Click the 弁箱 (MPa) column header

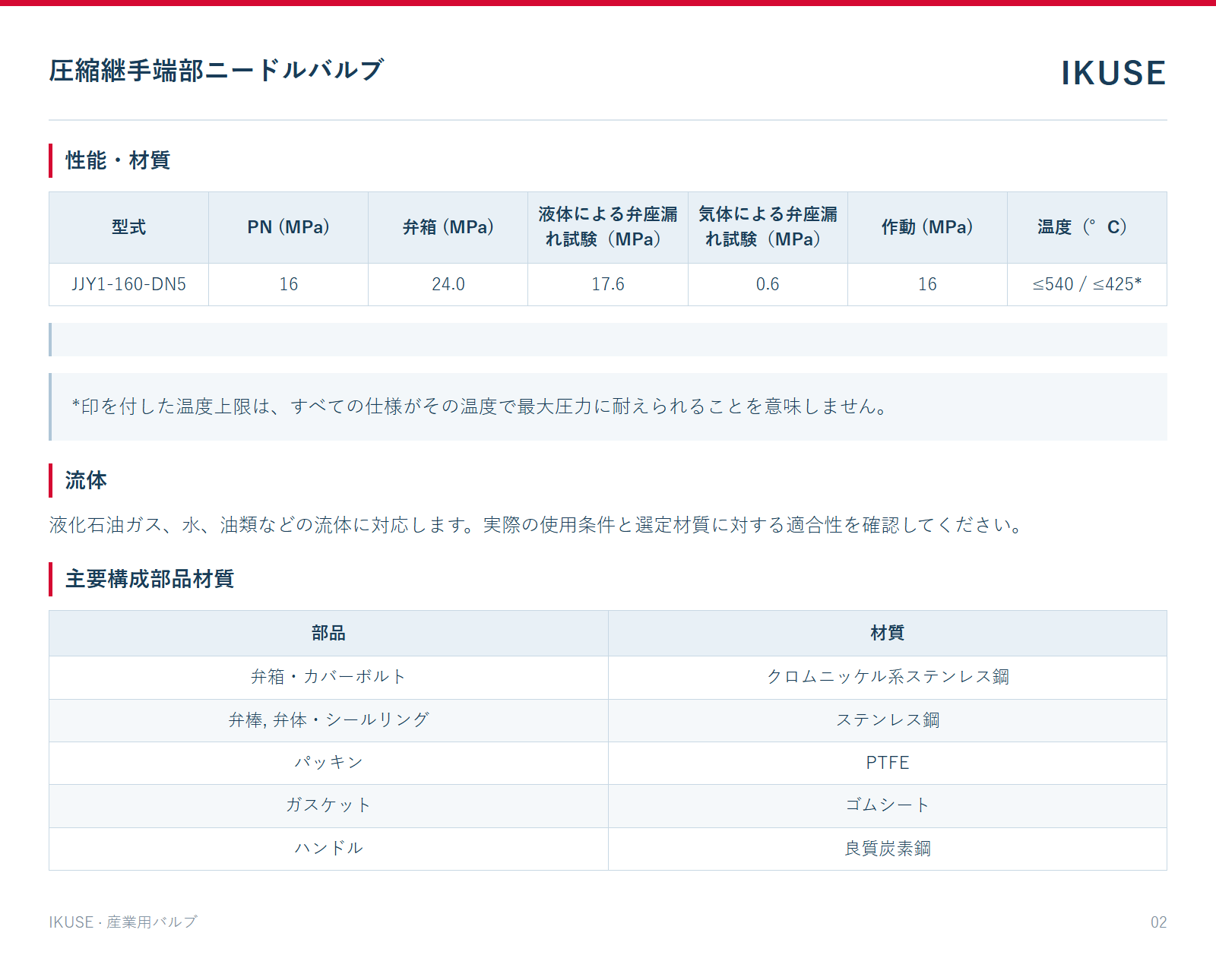448,227
